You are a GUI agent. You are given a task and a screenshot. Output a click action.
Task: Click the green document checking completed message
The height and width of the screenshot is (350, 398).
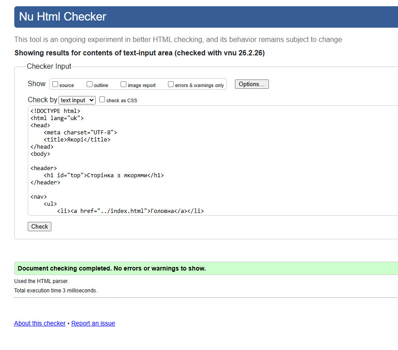(x=112, y=269)
